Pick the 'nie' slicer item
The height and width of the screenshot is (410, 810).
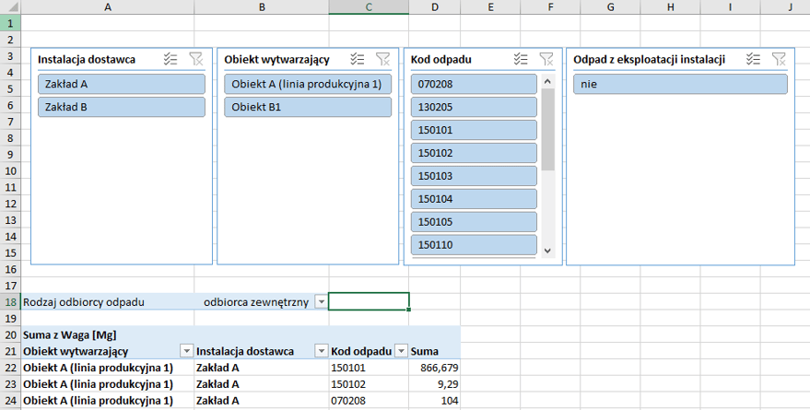pos(680,84)
